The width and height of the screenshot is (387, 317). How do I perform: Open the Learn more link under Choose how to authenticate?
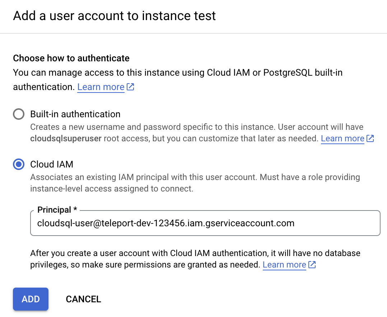[x=101, y=87]
